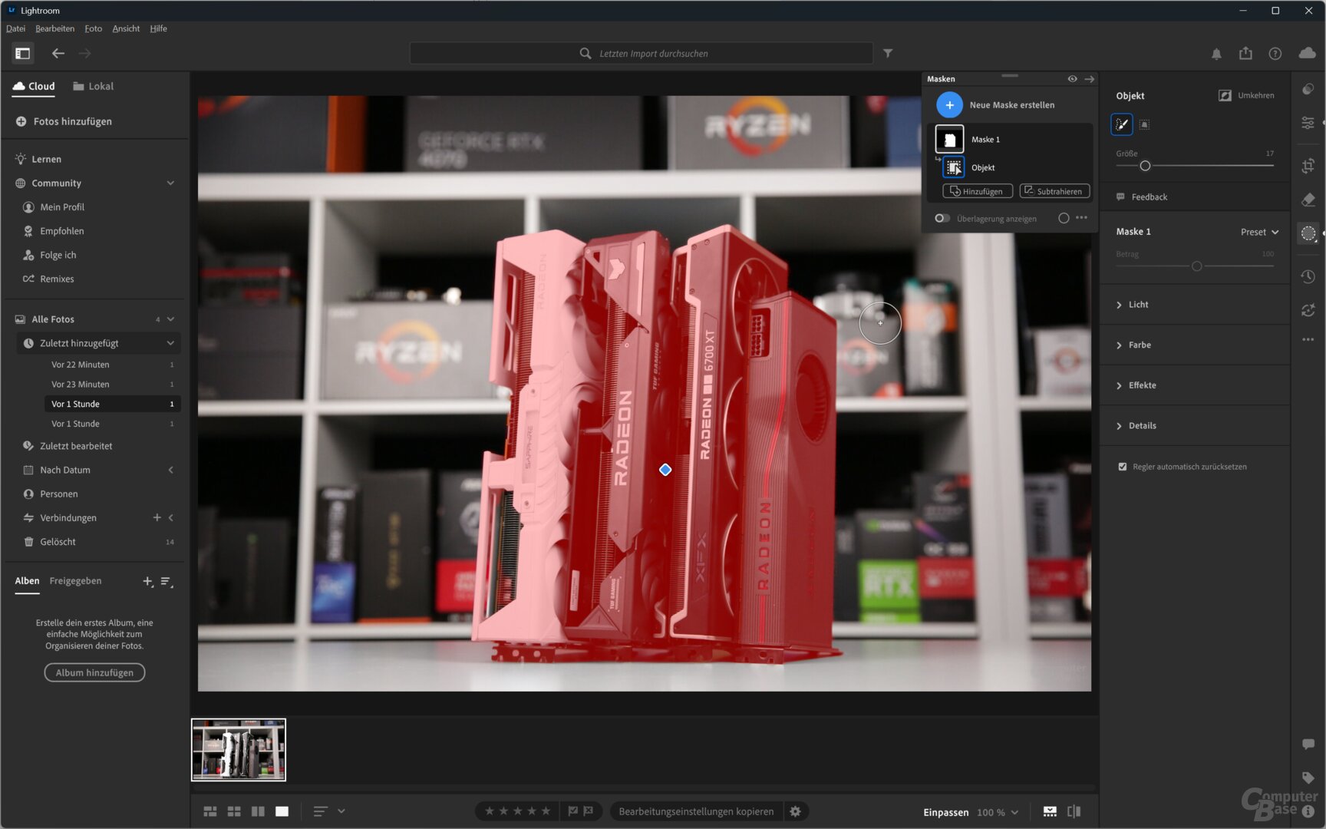
Task: Click the overlay color circle in Masken
Action: (1064, 218)
